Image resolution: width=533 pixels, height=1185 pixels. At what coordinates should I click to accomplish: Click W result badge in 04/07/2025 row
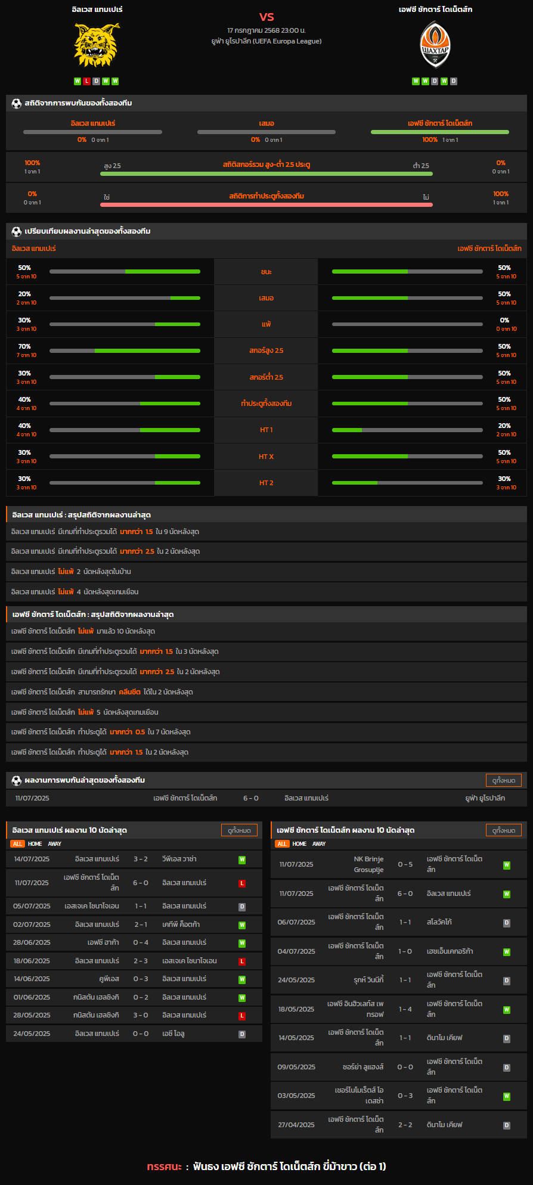[507, 952]
